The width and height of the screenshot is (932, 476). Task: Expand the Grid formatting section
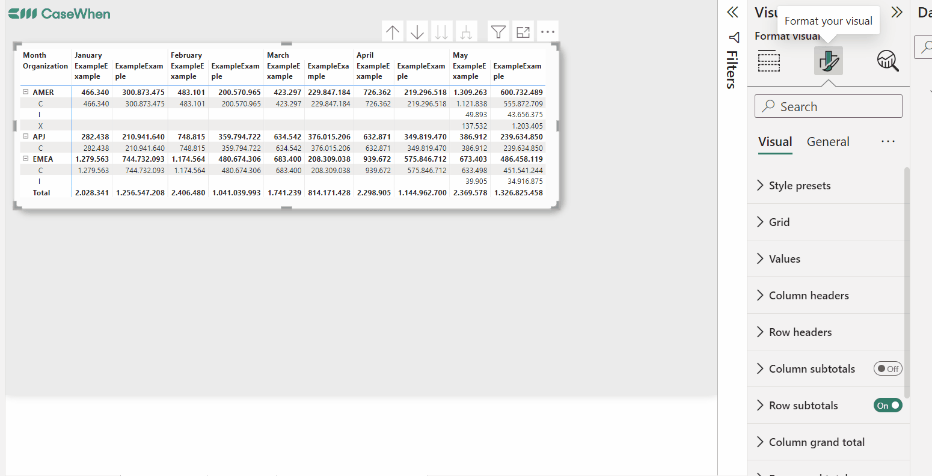779,222
